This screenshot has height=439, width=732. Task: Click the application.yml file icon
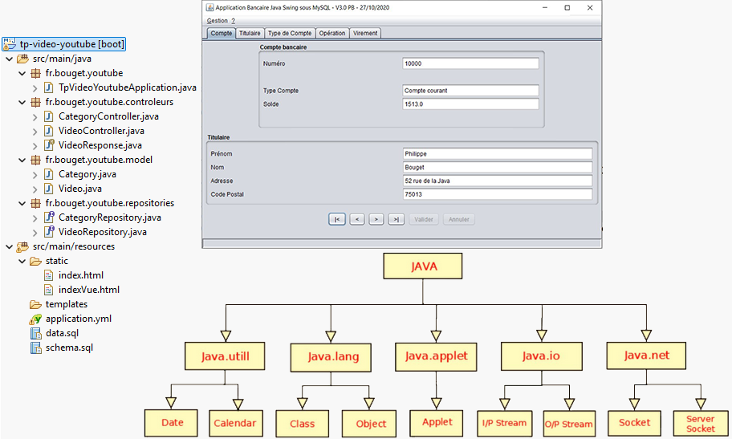35,319
